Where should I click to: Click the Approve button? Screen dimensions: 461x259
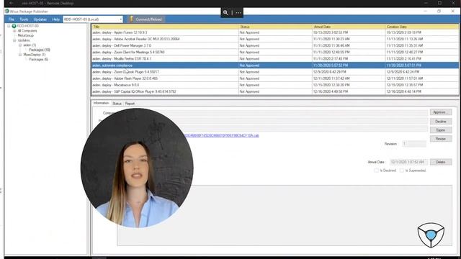tap(441, 112)
